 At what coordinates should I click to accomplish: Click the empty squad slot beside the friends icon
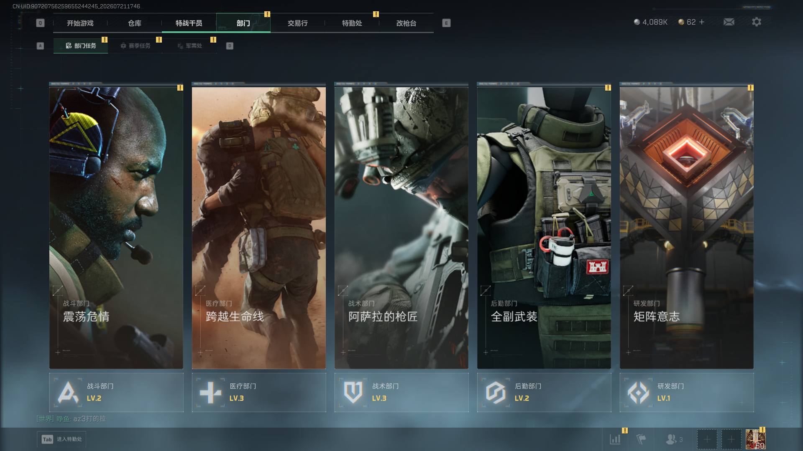(x=707, y=439)
